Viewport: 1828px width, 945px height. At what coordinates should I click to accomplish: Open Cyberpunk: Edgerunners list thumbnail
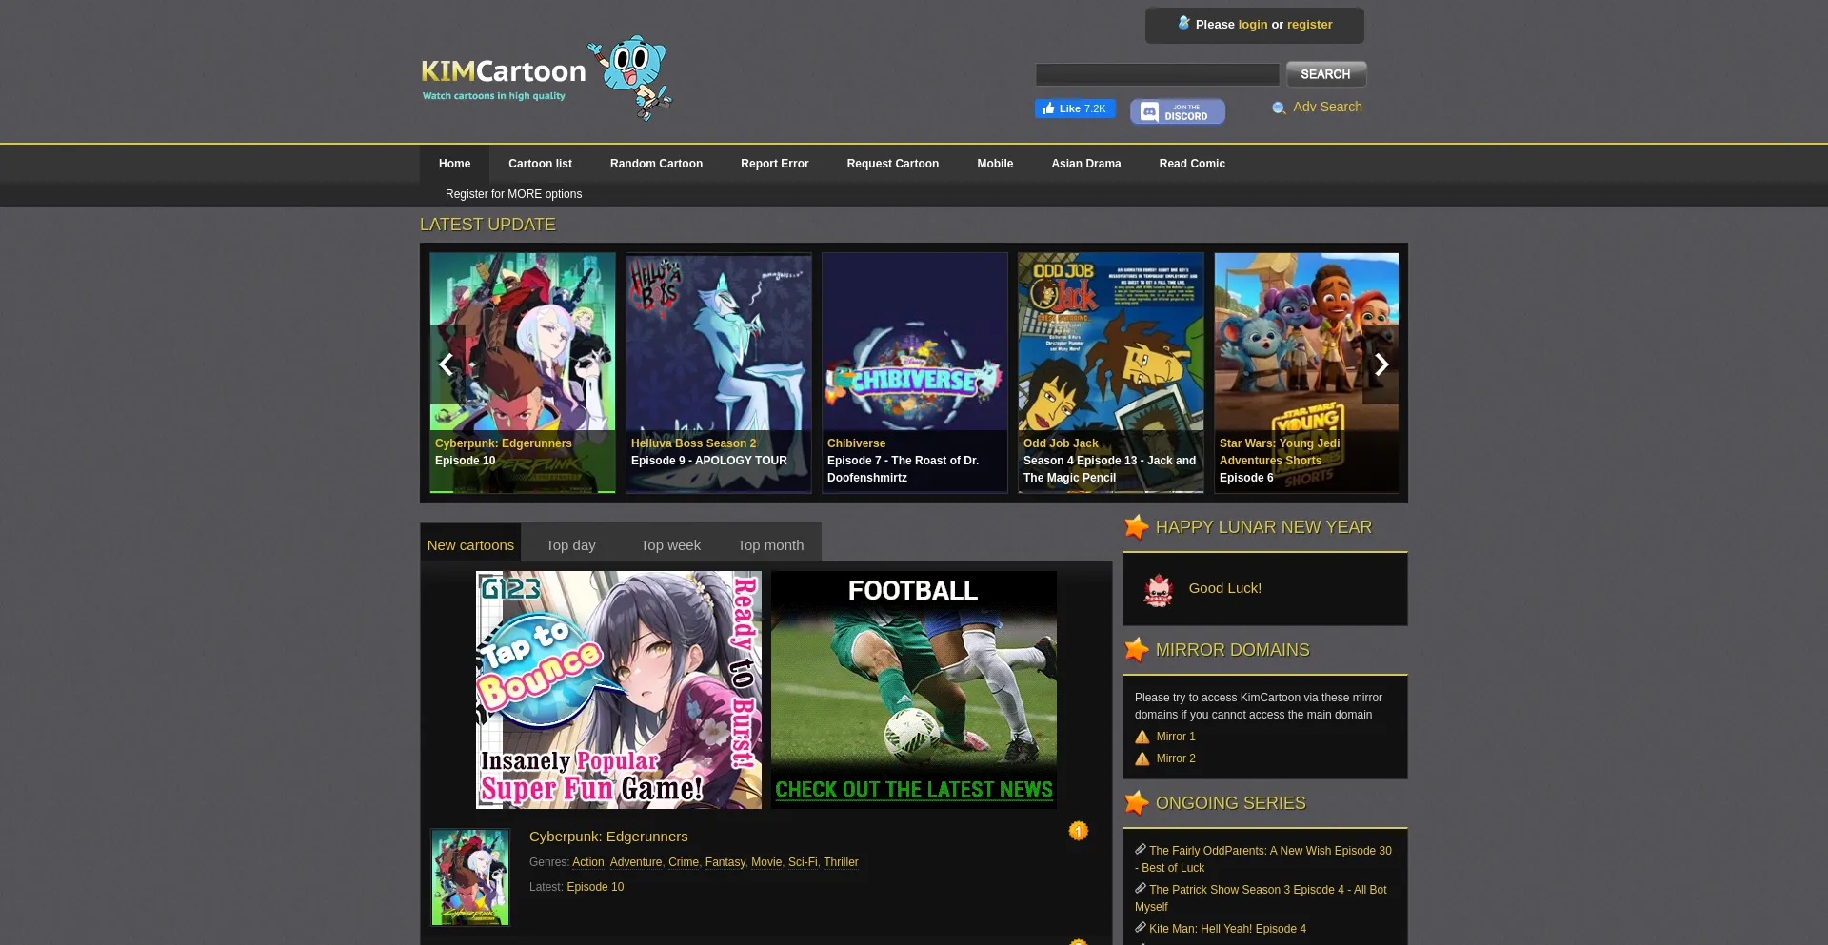(470, 877)
